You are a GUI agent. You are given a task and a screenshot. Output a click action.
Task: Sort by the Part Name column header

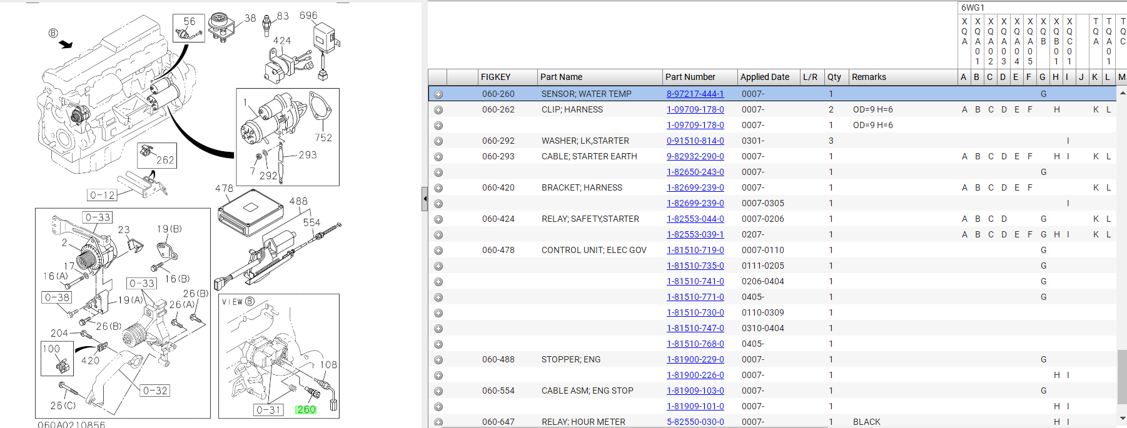[561, 77]
